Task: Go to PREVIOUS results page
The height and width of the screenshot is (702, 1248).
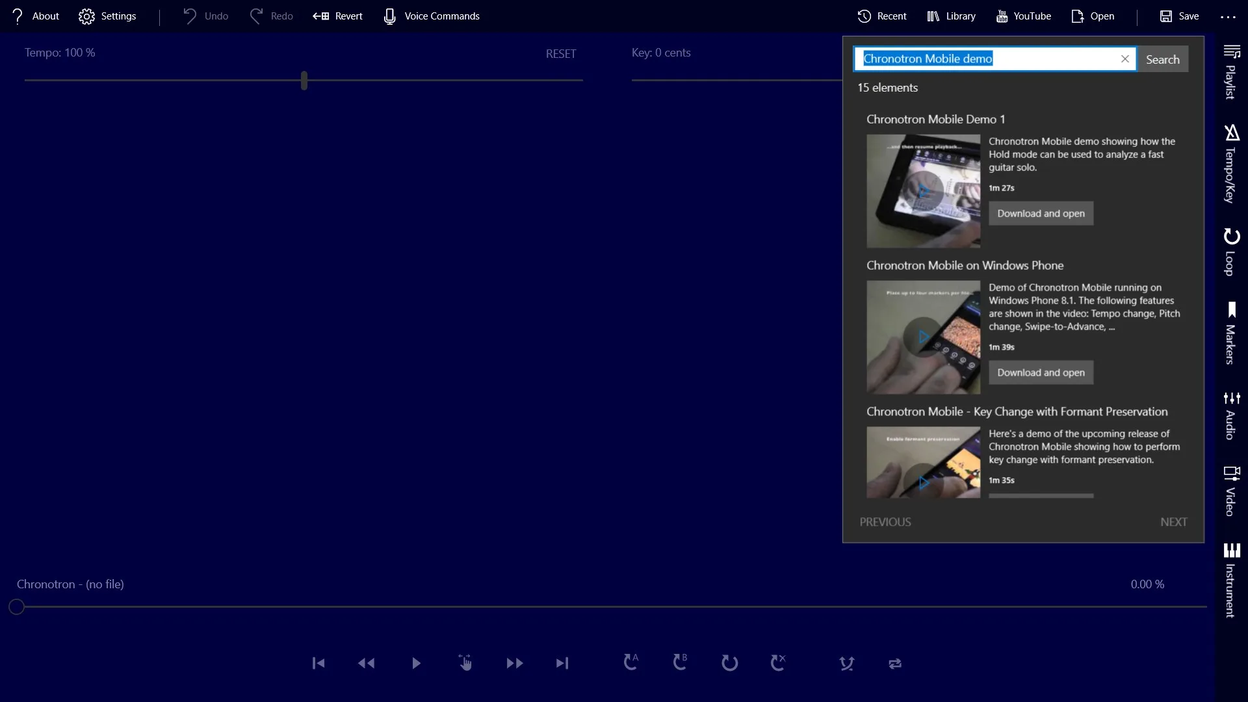Action: click(x=885, y=522)
